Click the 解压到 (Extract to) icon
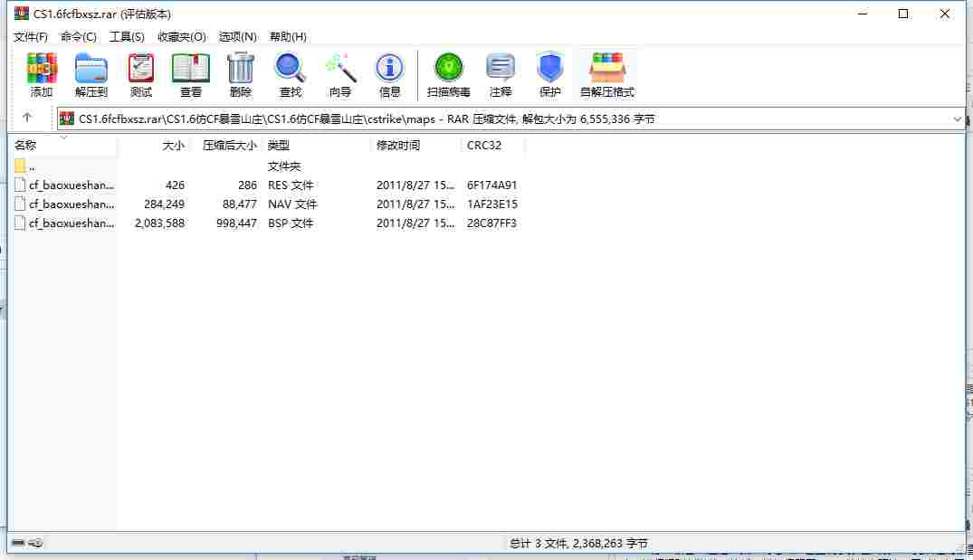 pyautogui.click(x=91, y=74)
